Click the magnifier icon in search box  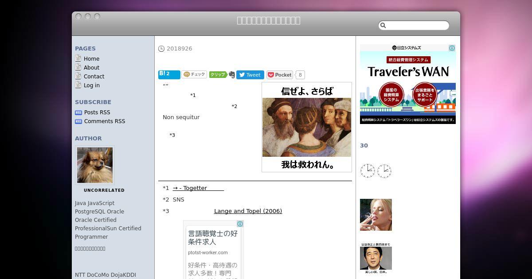coord(383,26)
